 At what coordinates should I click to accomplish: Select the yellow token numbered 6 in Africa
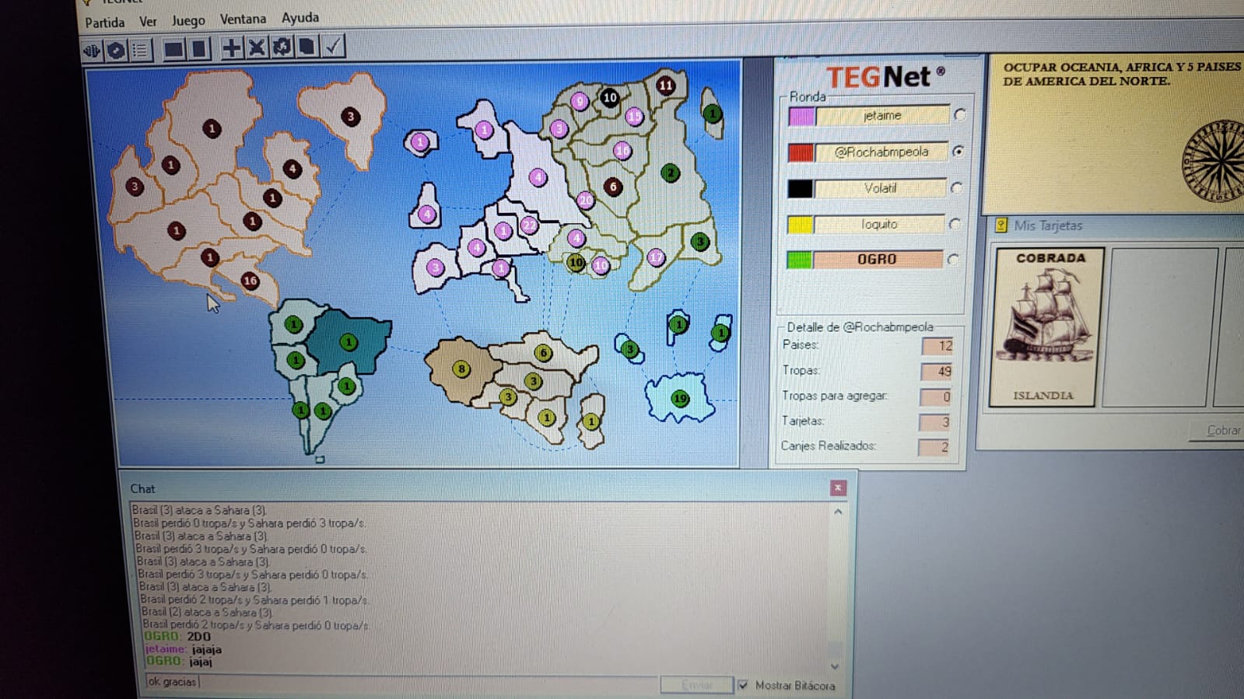pos(543,352)
